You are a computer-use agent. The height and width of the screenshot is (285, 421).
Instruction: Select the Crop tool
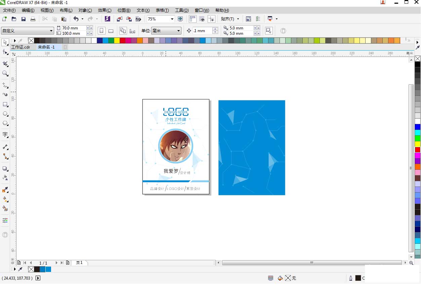point(5,64)
